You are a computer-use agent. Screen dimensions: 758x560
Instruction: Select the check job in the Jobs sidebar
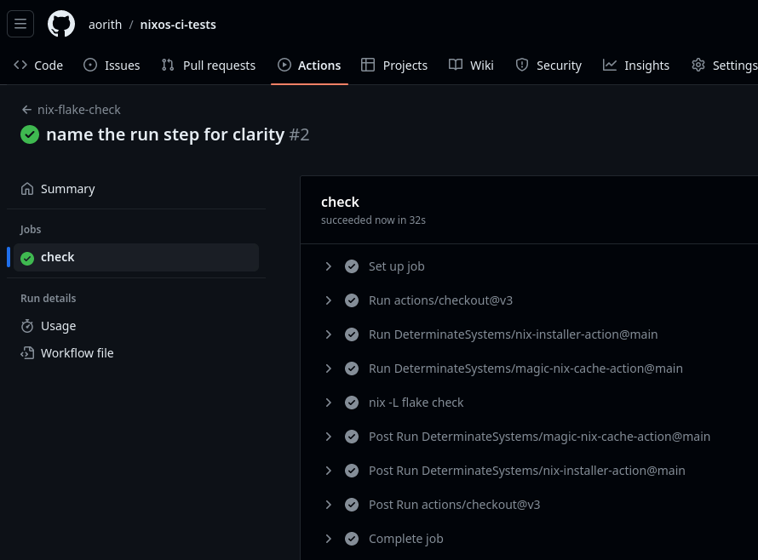(x=57, y=257)
